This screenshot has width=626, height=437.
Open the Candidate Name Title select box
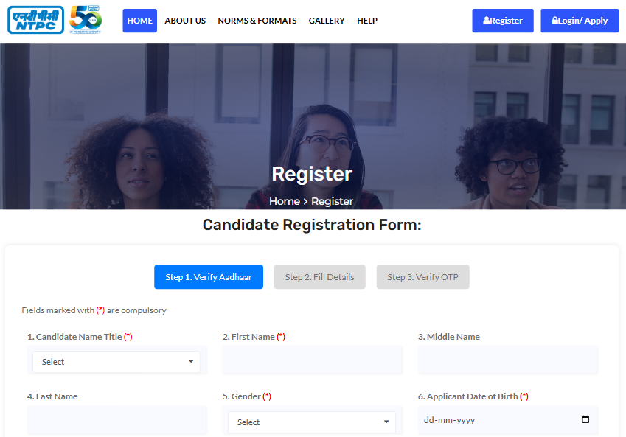click(116, 362)
